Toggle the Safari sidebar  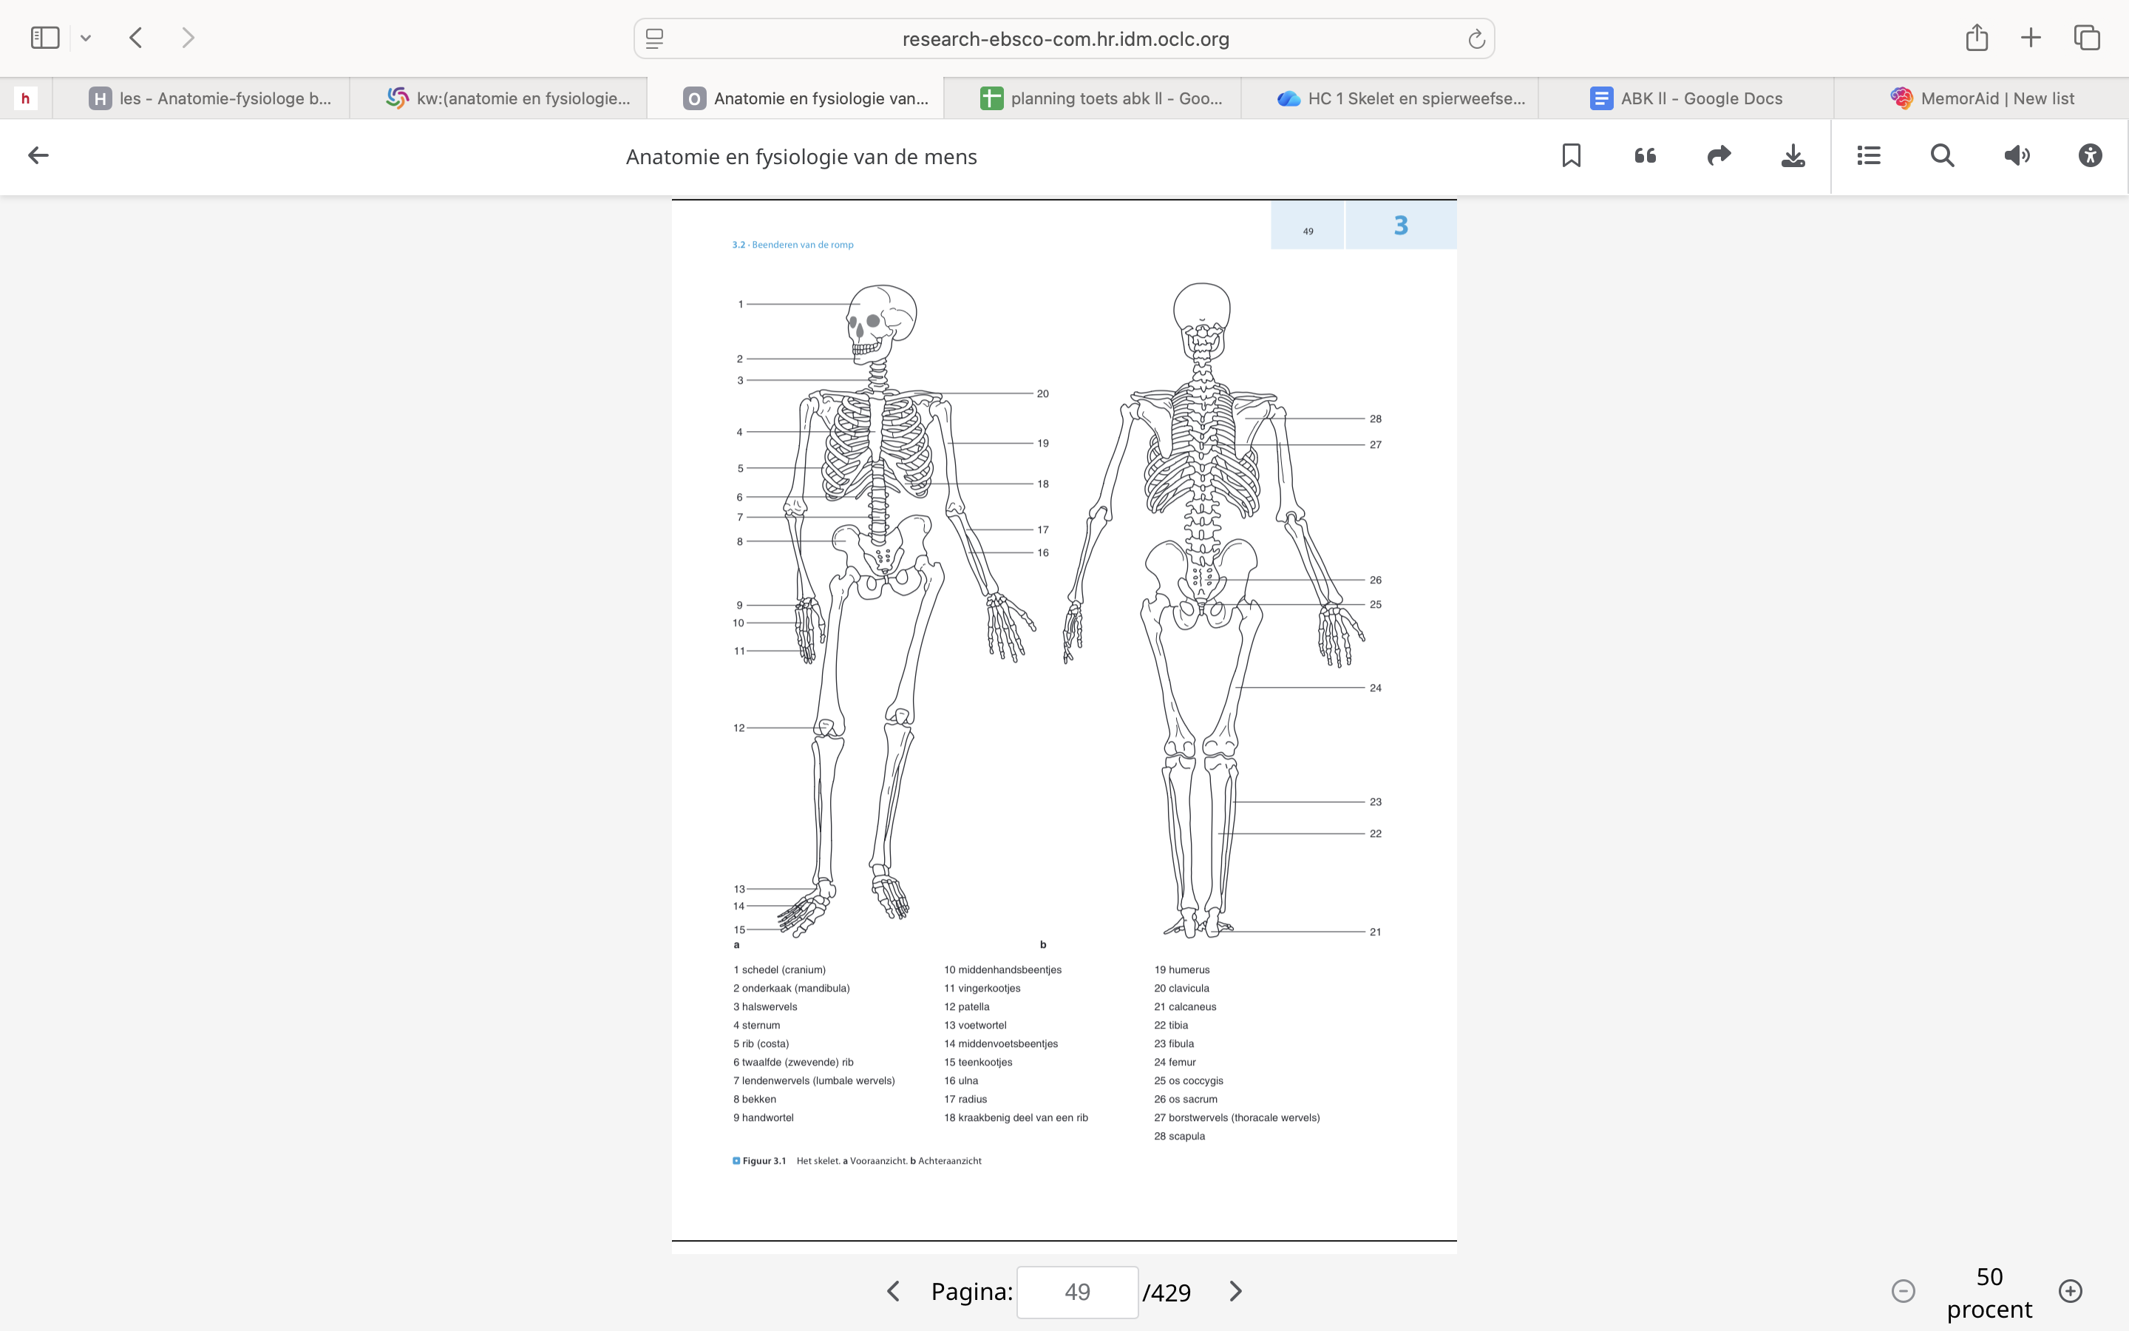point(45,38)
